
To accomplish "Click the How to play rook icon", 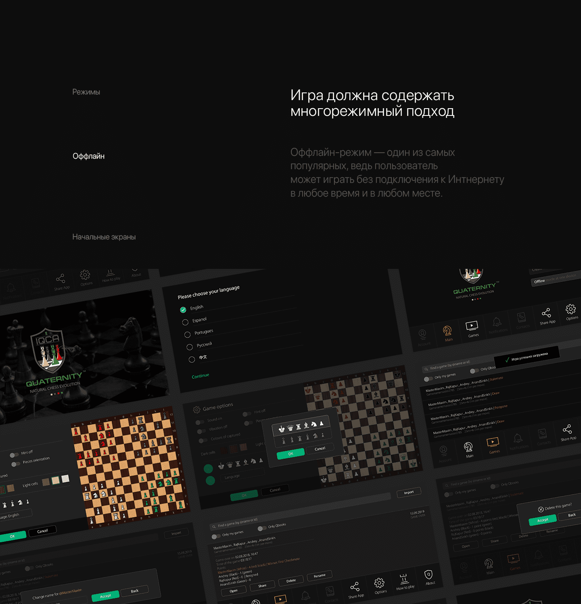I will point(404,579).
